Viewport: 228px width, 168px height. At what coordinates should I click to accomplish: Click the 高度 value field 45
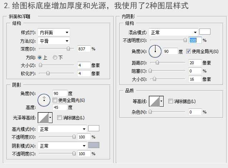(60, 107)
